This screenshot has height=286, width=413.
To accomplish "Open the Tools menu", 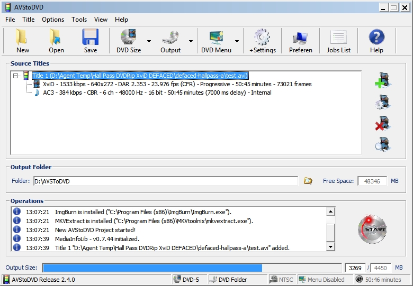I will tap(79, 20).
